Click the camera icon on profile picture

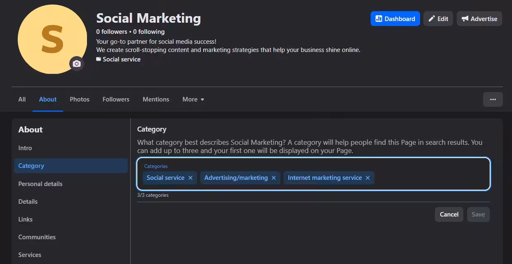76,64
